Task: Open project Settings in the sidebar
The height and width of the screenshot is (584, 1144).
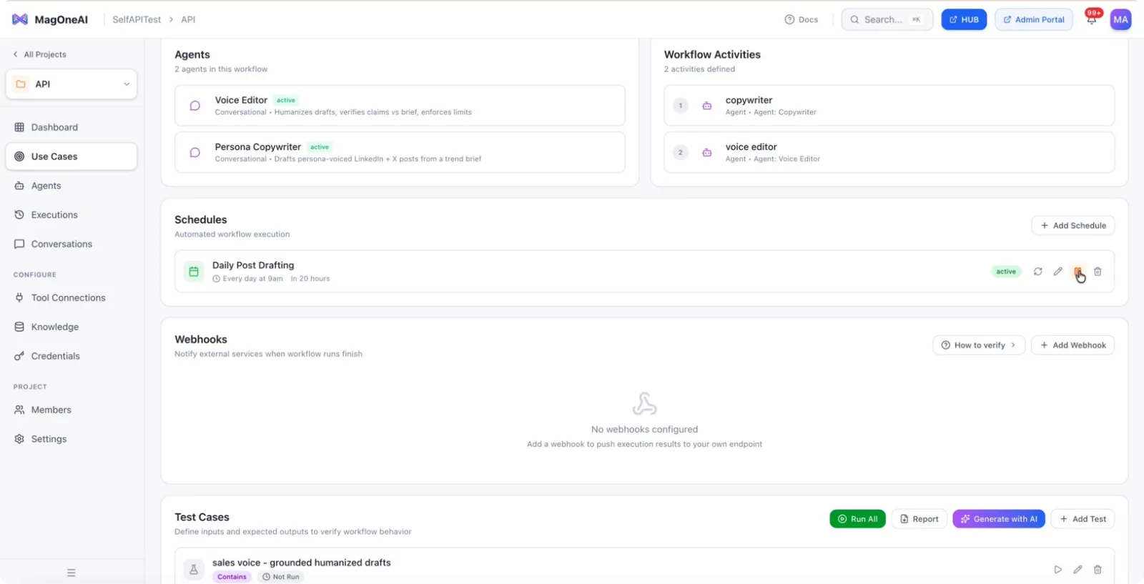Action: click(71, 440)
